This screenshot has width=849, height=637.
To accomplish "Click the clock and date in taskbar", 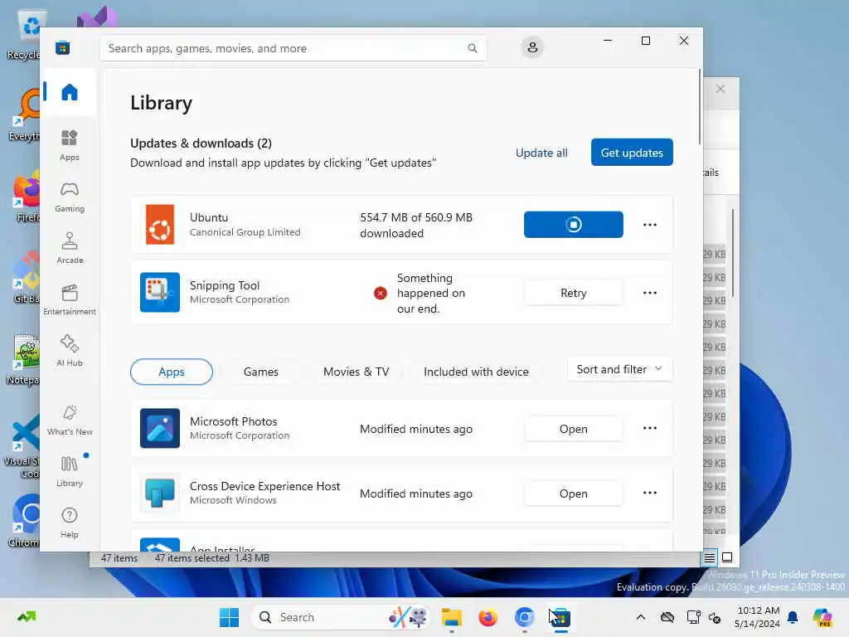I will point(758,617).
